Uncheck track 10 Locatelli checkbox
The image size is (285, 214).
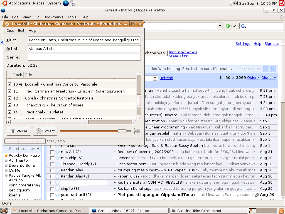coord(10,84)
